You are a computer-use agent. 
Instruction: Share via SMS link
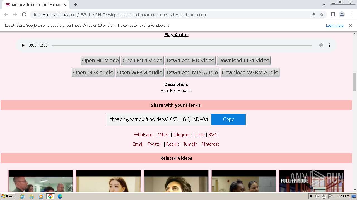coord(213,135)
